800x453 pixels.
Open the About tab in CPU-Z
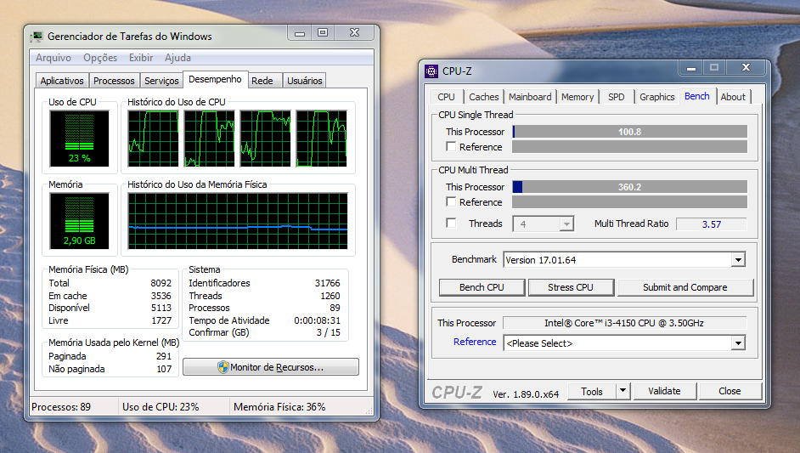(x=733, y=97)
